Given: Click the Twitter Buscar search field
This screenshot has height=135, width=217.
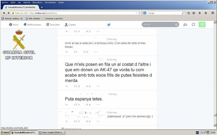Looking at the screenshot, I should (x=159, y=25).
